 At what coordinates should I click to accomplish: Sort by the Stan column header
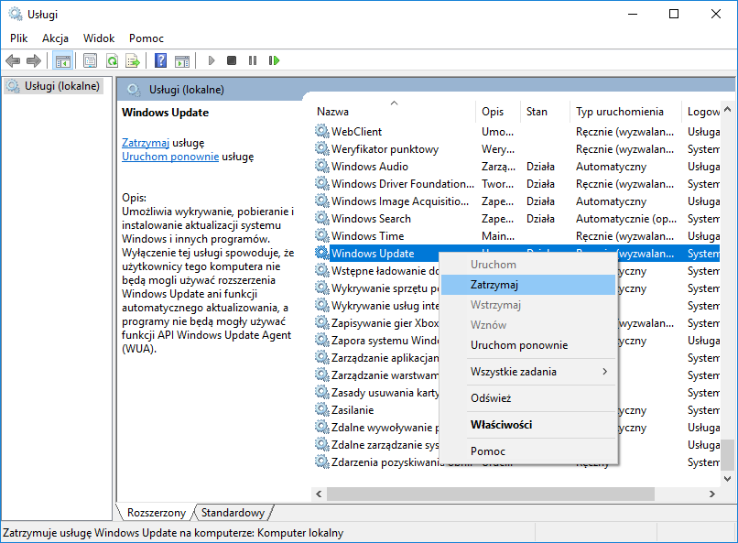(545, 112)
